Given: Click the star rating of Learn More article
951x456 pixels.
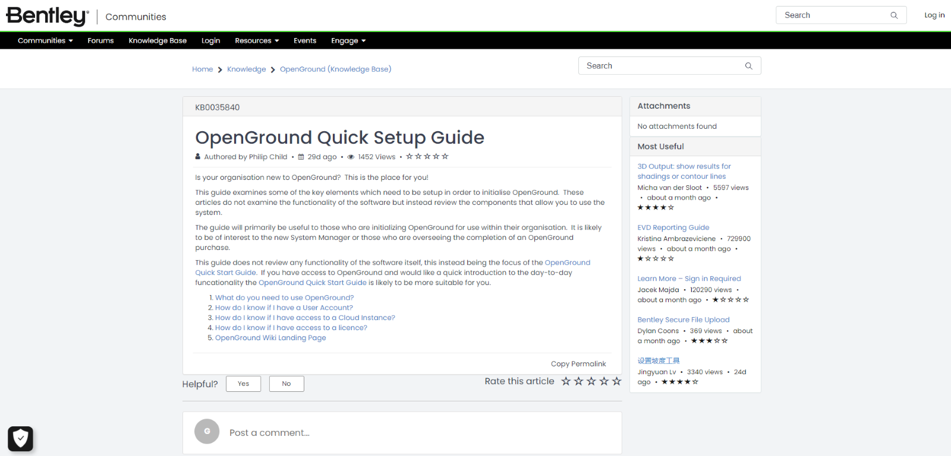Looking at the screenshot, I should [730, 300].
